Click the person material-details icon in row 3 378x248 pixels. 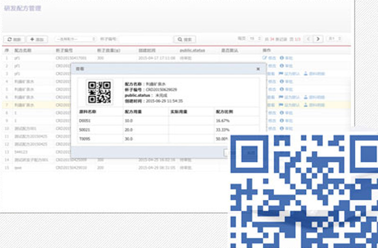point(305,74)
